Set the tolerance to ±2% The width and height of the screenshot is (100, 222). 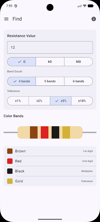(39, 101)
